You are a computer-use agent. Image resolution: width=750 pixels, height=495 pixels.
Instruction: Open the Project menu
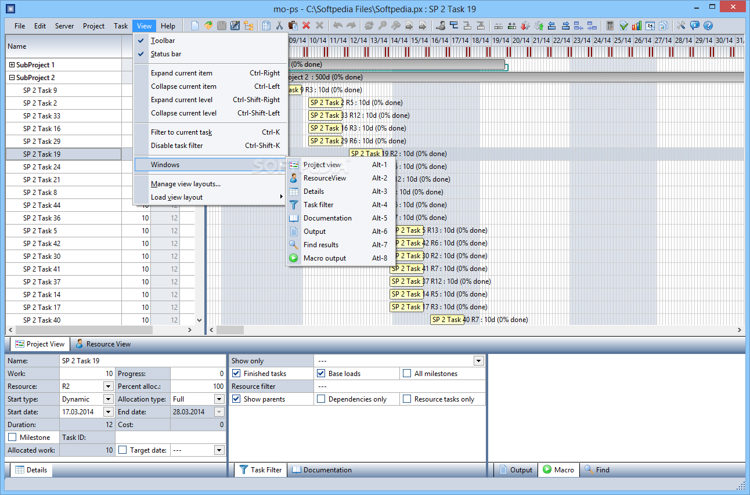[93, 26]
